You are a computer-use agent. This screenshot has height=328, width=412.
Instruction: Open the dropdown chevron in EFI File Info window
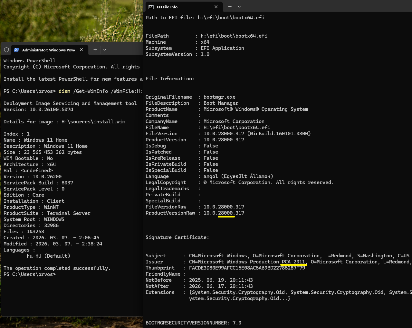point(239,7)
